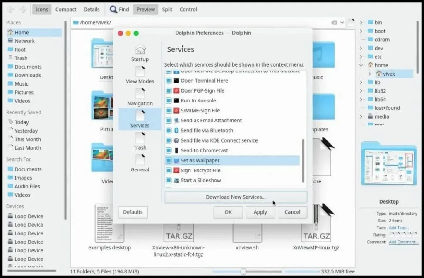Viewport: 424px width, 278px height.
Task: Expand the bin folder tree node
Action: pyautogui.click(x=361, y=23)
